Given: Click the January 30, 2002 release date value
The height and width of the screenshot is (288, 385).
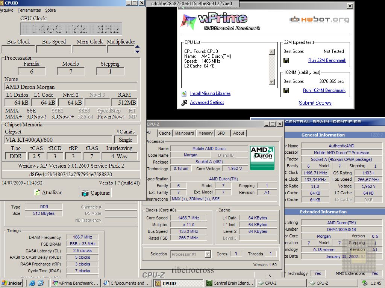Looking at the screenshot, I should [341, 256].
